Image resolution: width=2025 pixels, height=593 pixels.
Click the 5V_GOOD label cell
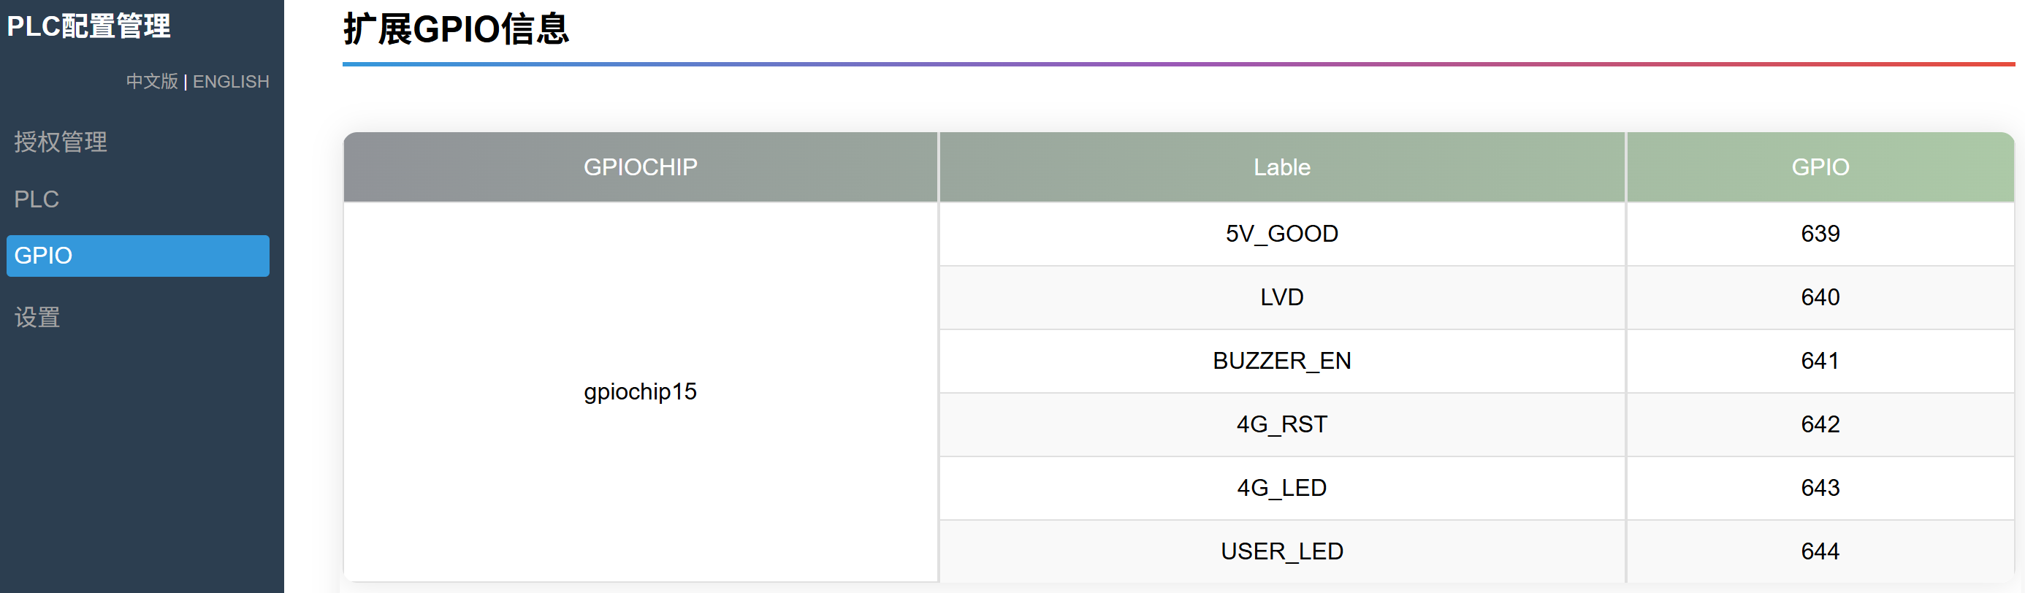coord(1281,234)
